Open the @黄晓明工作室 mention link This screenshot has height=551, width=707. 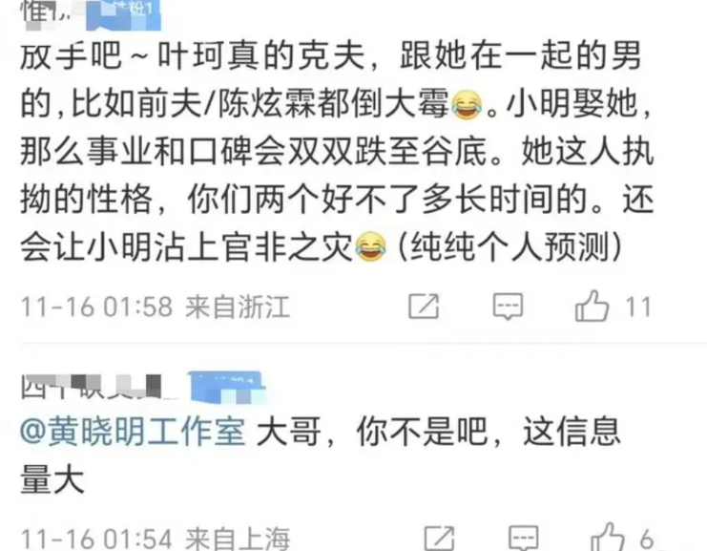tap(133, 432)
